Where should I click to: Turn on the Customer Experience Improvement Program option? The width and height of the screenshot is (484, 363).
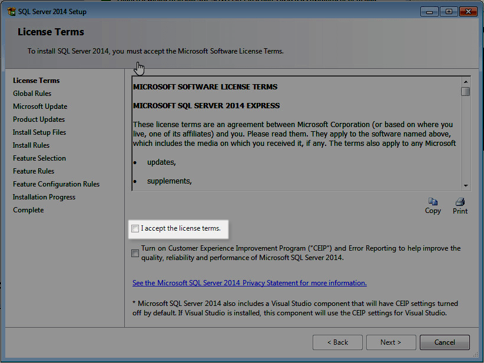tap(135, 252)
